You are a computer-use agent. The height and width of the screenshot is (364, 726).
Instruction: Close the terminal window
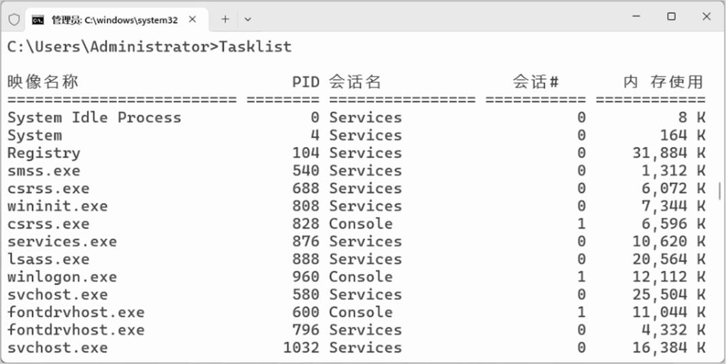coord(706,17)
